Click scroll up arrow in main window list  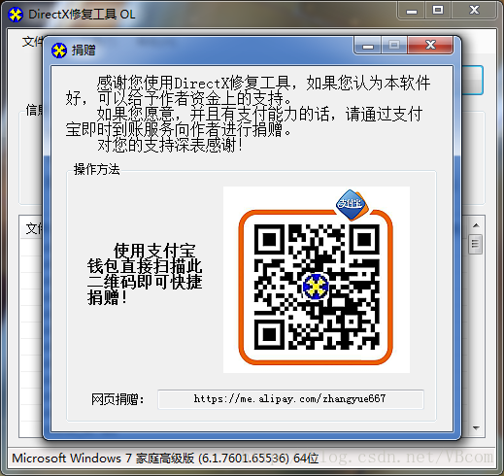(x=476, y=225)
